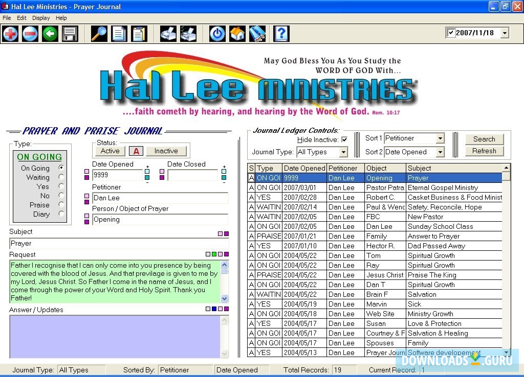Click the floppy disk save icon
The width and height of the screenshot is (524, 377).
point(70,34)
